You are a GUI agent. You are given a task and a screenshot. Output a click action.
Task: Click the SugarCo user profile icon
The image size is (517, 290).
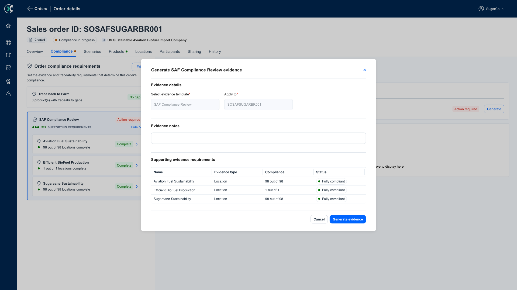(x=481, y=9)
